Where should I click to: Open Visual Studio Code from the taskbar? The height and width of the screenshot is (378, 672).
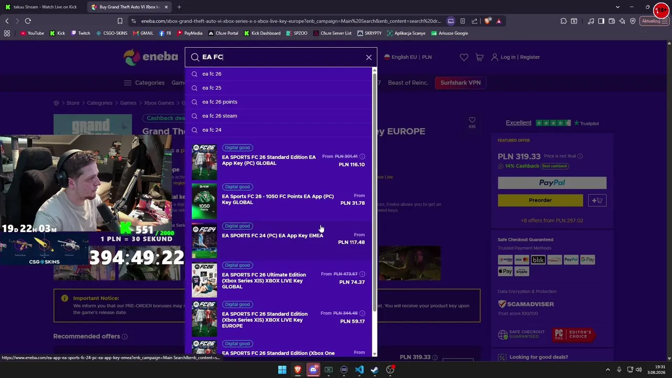coord(359,370)
